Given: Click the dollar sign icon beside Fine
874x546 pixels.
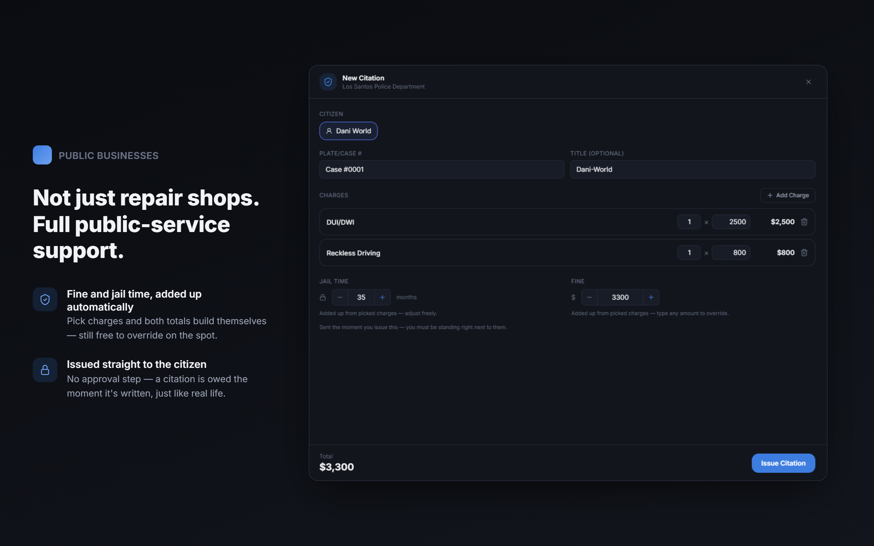Looking at the screenshot, I should click(573, 297).
